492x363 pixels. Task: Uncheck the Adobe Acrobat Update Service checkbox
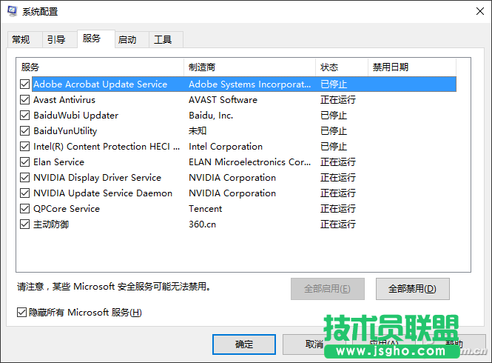(x=26, y=84)
